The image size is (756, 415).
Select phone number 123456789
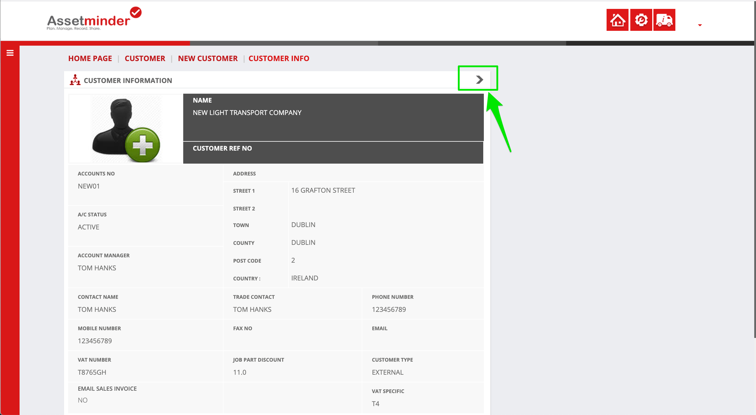(389, 309)
